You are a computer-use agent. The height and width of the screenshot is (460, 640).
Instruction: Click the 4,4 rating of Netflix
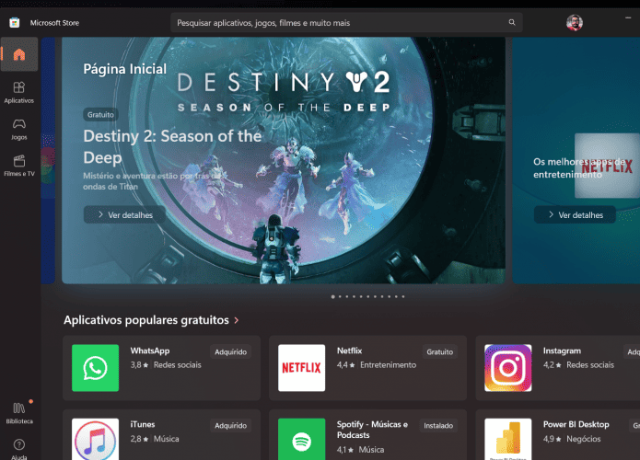coord(345,365)
